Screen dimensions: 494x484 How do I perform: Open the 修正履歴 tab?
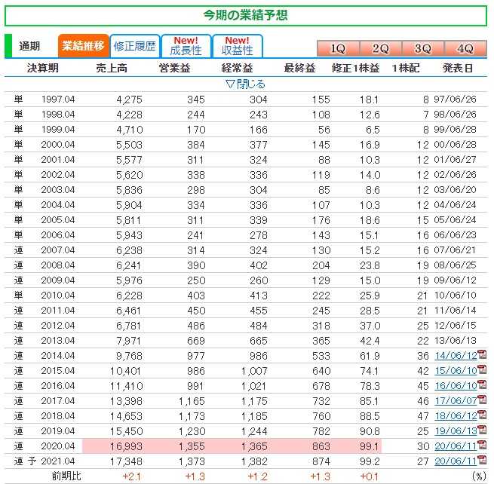pos(134,46)
